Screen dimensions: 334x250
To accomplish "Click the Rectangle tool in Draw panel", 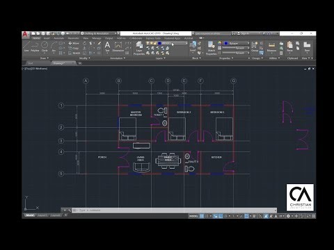I will pos(61,43).
